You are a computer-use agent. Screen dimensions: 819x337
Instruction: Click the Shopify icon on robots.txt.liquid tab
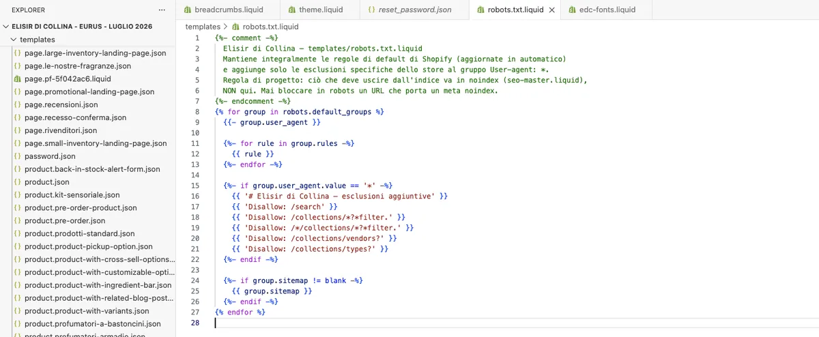point(481,10)
